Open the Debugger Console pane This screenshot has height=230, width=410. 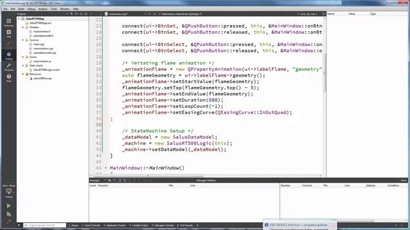tap(162, 225)
